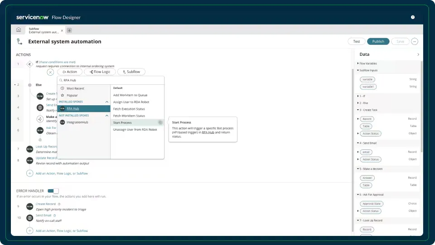Choose Popular in the action list
Screen dimensions: 435x245
tap(83, 95)
